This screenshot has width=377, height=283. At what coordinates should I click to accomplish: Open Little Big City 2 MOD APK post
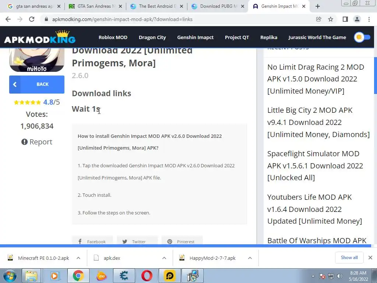tap(318, 122)
